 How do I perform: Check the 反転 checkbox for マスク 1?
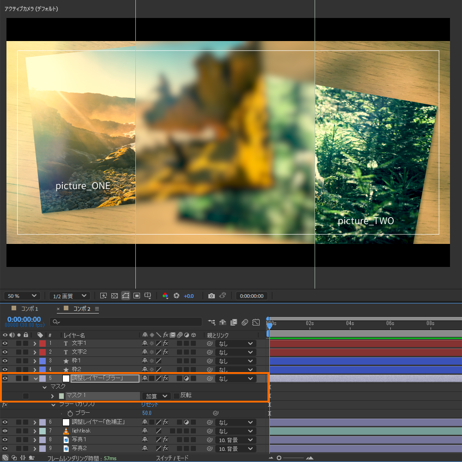(176, 396)
